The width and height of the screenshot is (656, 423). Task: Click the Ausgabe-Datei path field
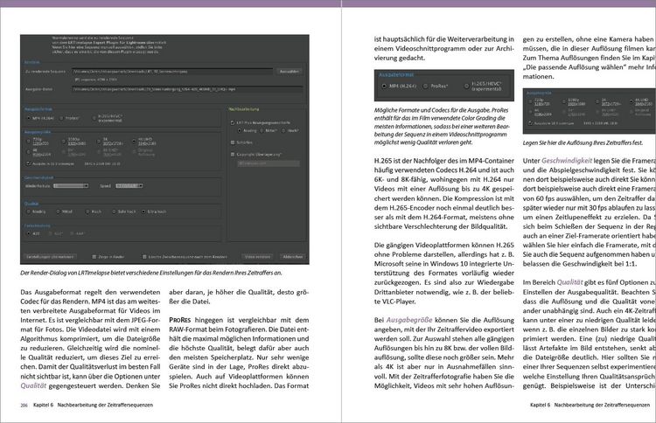coord(187,89)
